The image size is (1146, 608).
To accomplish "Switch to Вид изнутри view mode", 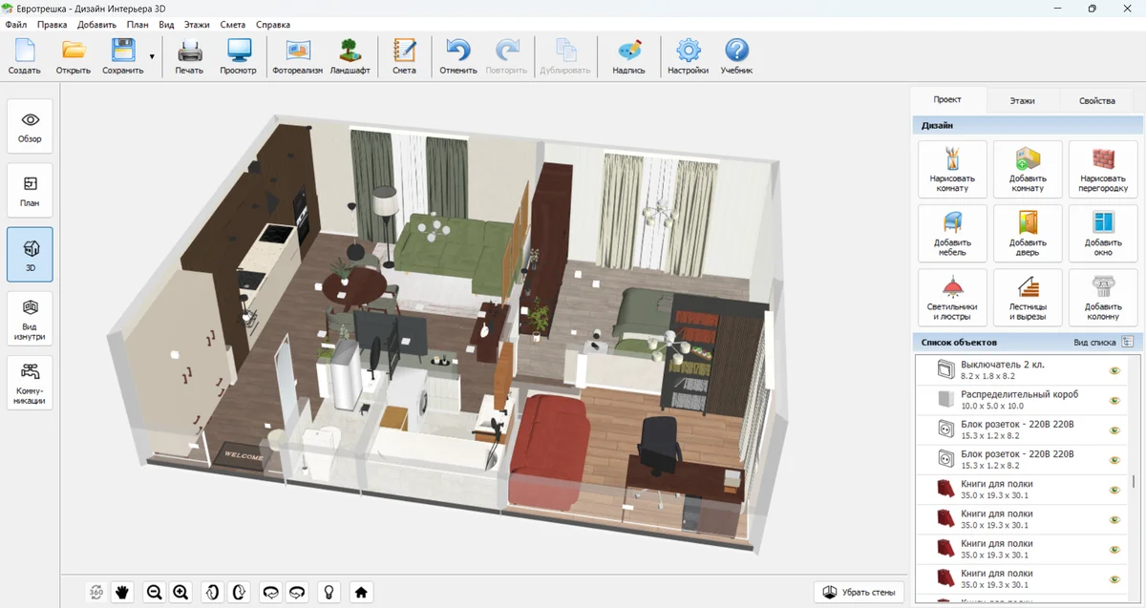I will (x=31, y=318).
